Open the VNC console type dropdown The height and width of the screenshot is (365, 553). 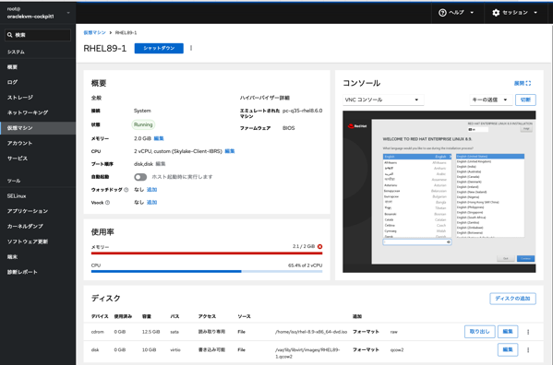[383, 100]
